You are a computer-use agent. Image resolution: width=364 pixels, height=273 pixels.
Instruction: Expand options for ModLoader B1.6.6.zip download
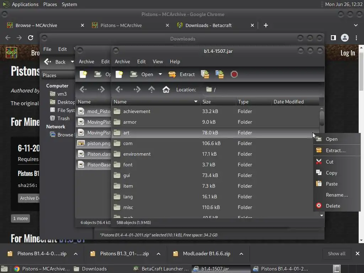pyautogui.click(x=241, y=254)
